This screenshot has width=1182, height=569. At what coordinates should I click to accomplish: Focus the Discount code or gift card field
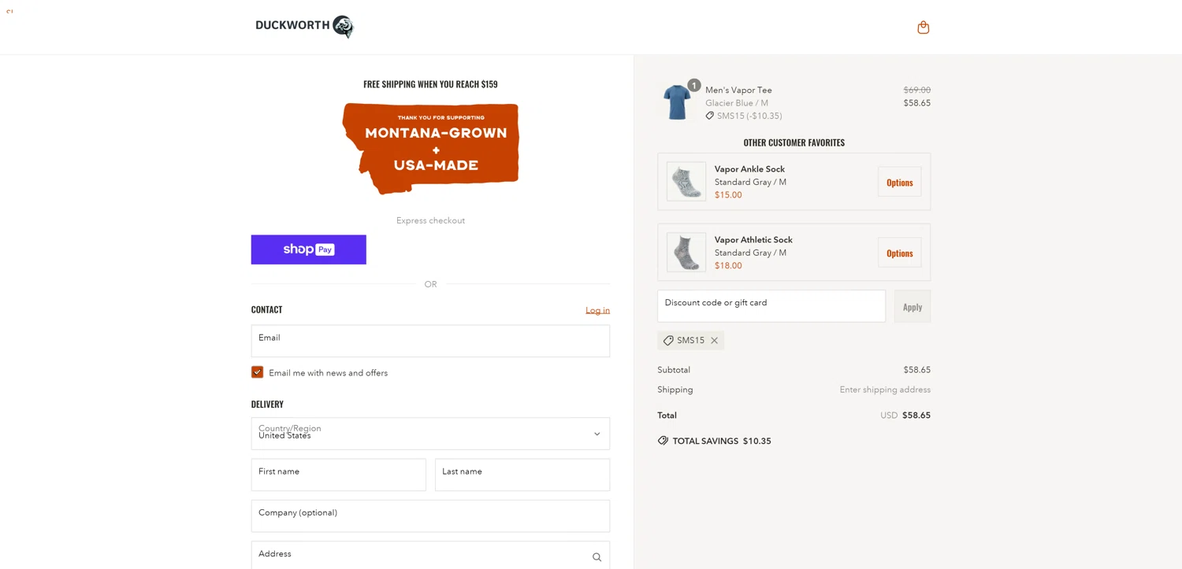click(x=771, y=306)
